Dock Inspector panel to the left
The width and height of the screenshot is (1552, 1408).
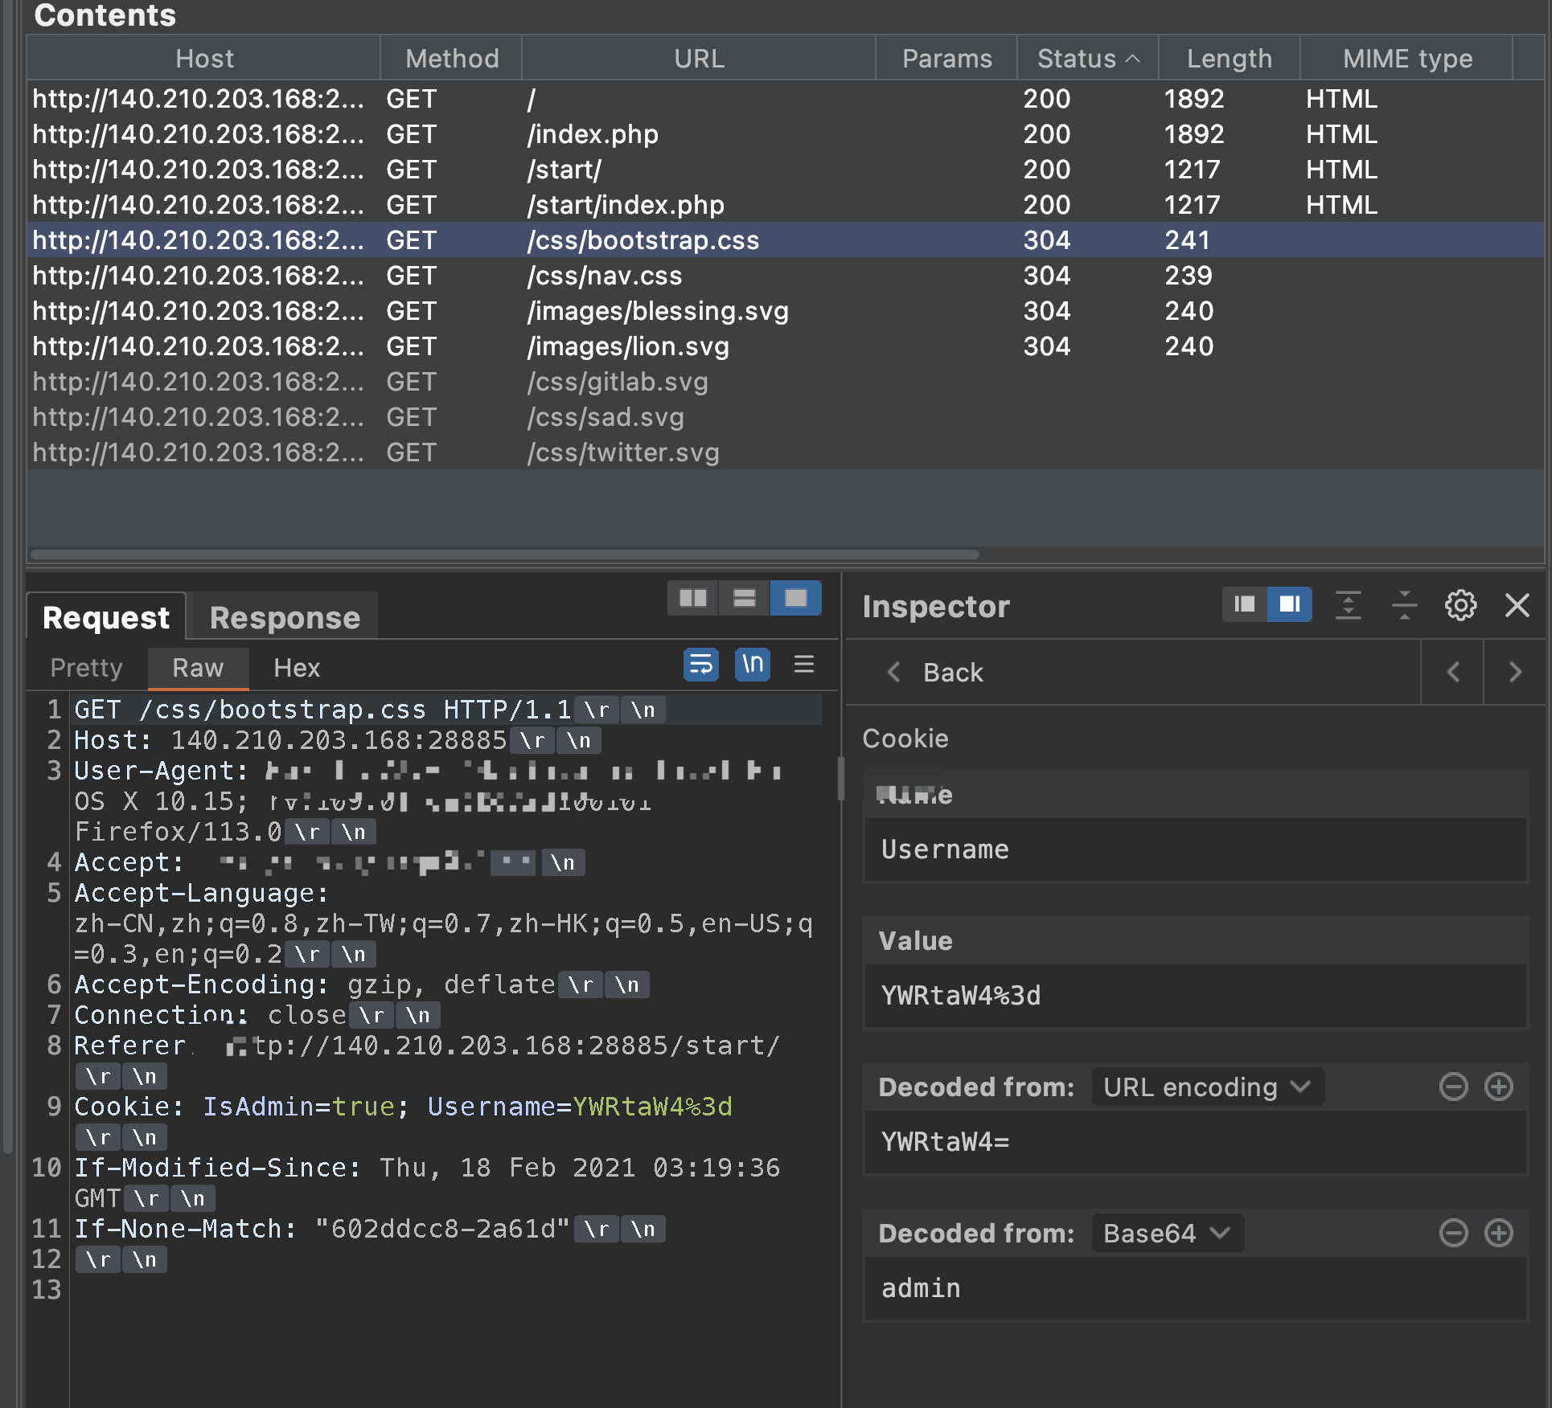(x=1244, y=604)
